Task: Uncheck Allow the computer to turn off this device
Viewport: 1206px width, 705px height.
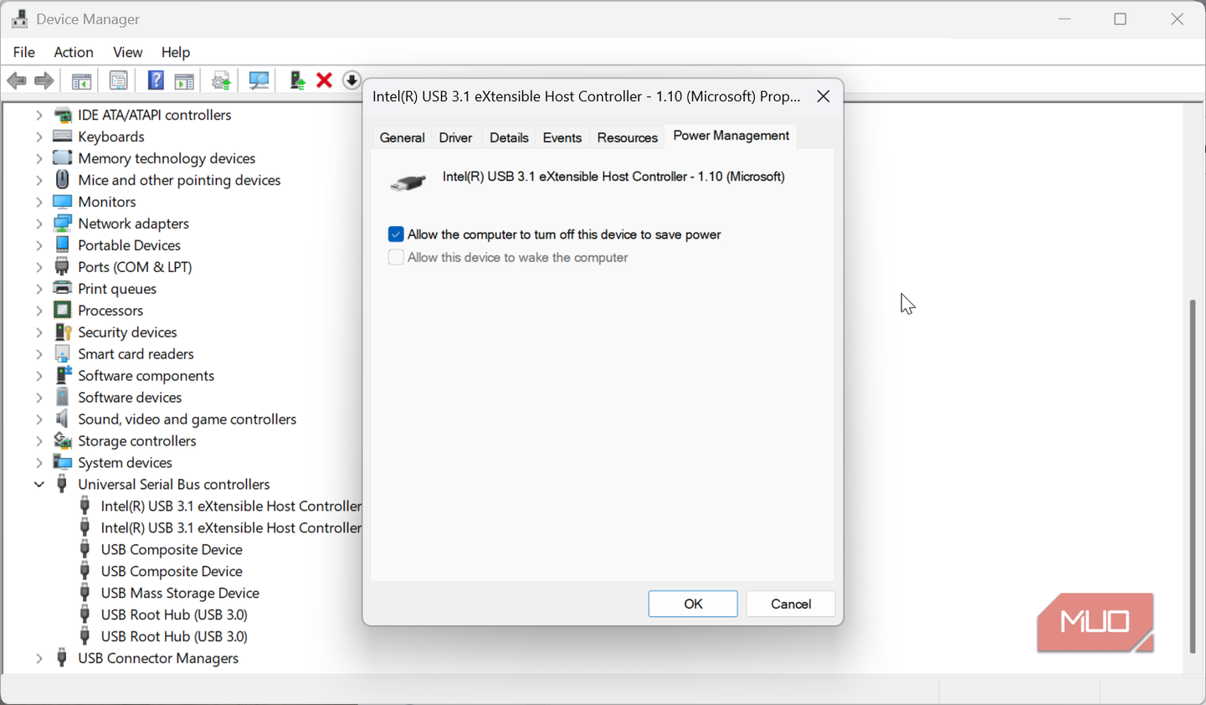Action: point(396,234)
